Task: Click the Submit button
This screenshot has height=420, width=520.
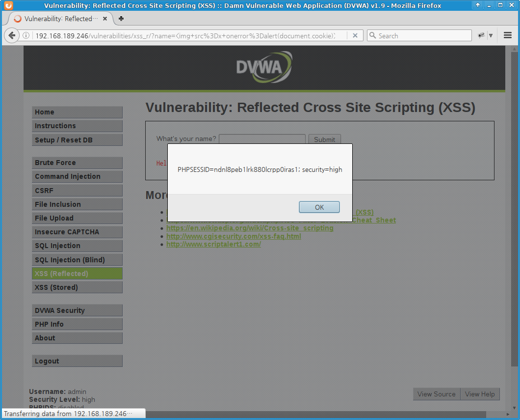Action: (x=324, y=140)
